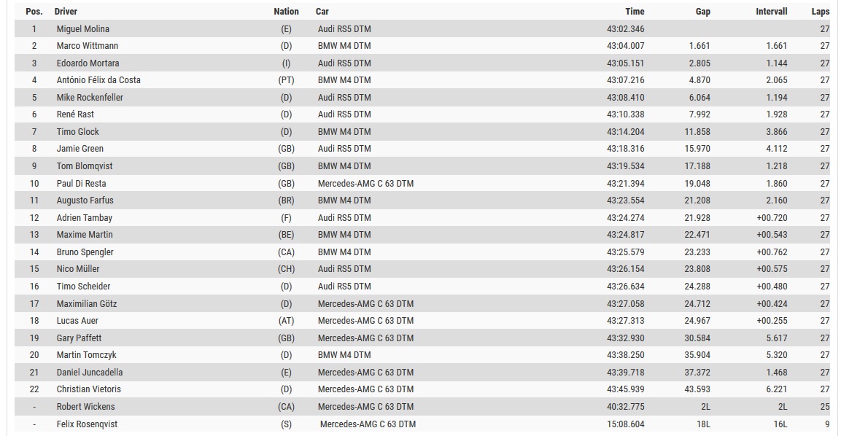Click driver Timo Glock
Image resolution: width=841 pixels, height=436 pixels.
click(78, 132)
